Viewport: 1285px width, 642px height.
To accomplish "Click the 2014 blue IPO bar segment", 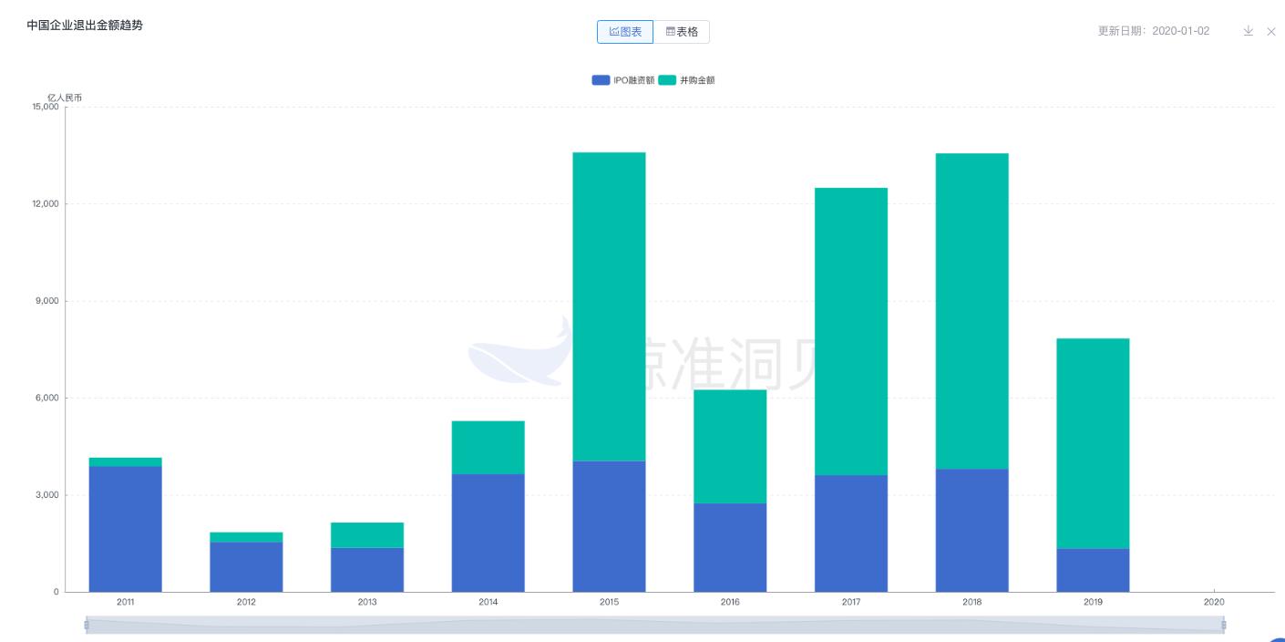I will [488, 533].
